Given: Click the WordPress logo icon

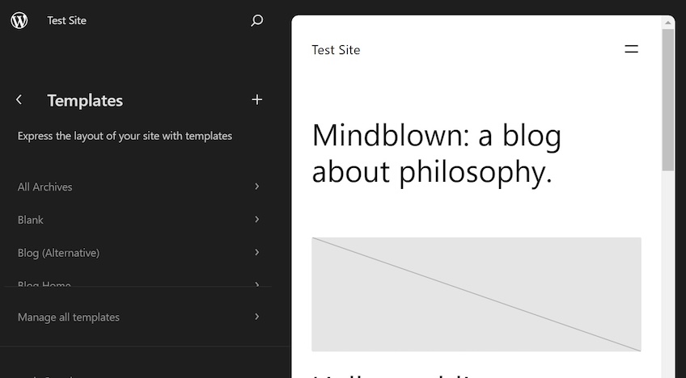Looking at the screenshot, I should pos(19,20).
